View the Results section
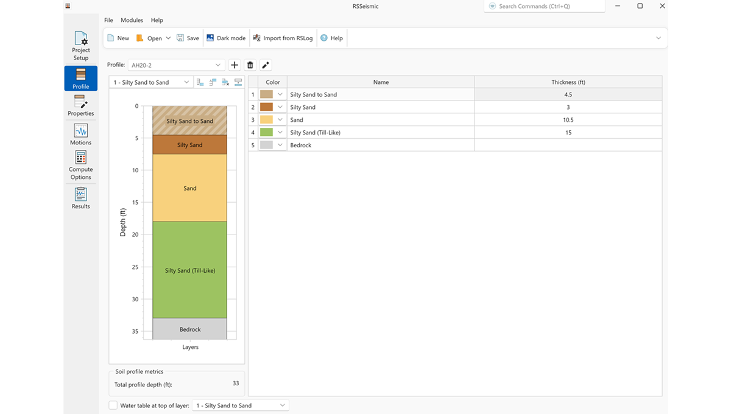The height and width of the screenshot is (414, 731). tap(80, 198)
